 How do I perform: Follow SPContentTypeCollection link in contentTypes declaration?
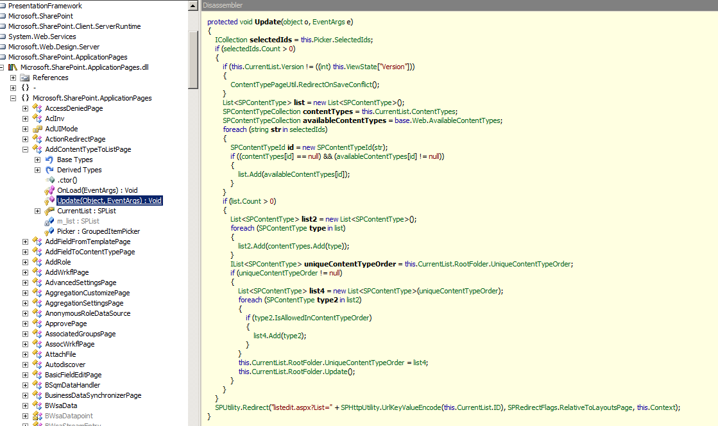point(261,111)
